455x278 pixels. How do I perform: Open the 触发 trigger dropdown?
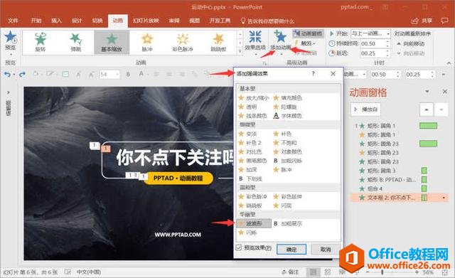point(305,43)
